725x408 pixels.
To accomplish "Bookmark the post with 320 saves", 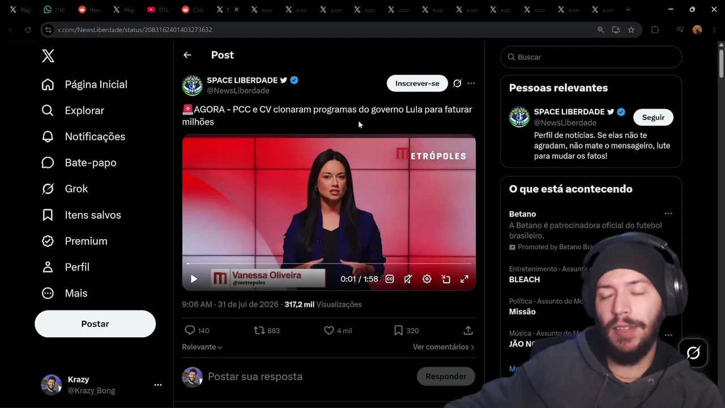I will pos(406,330).
